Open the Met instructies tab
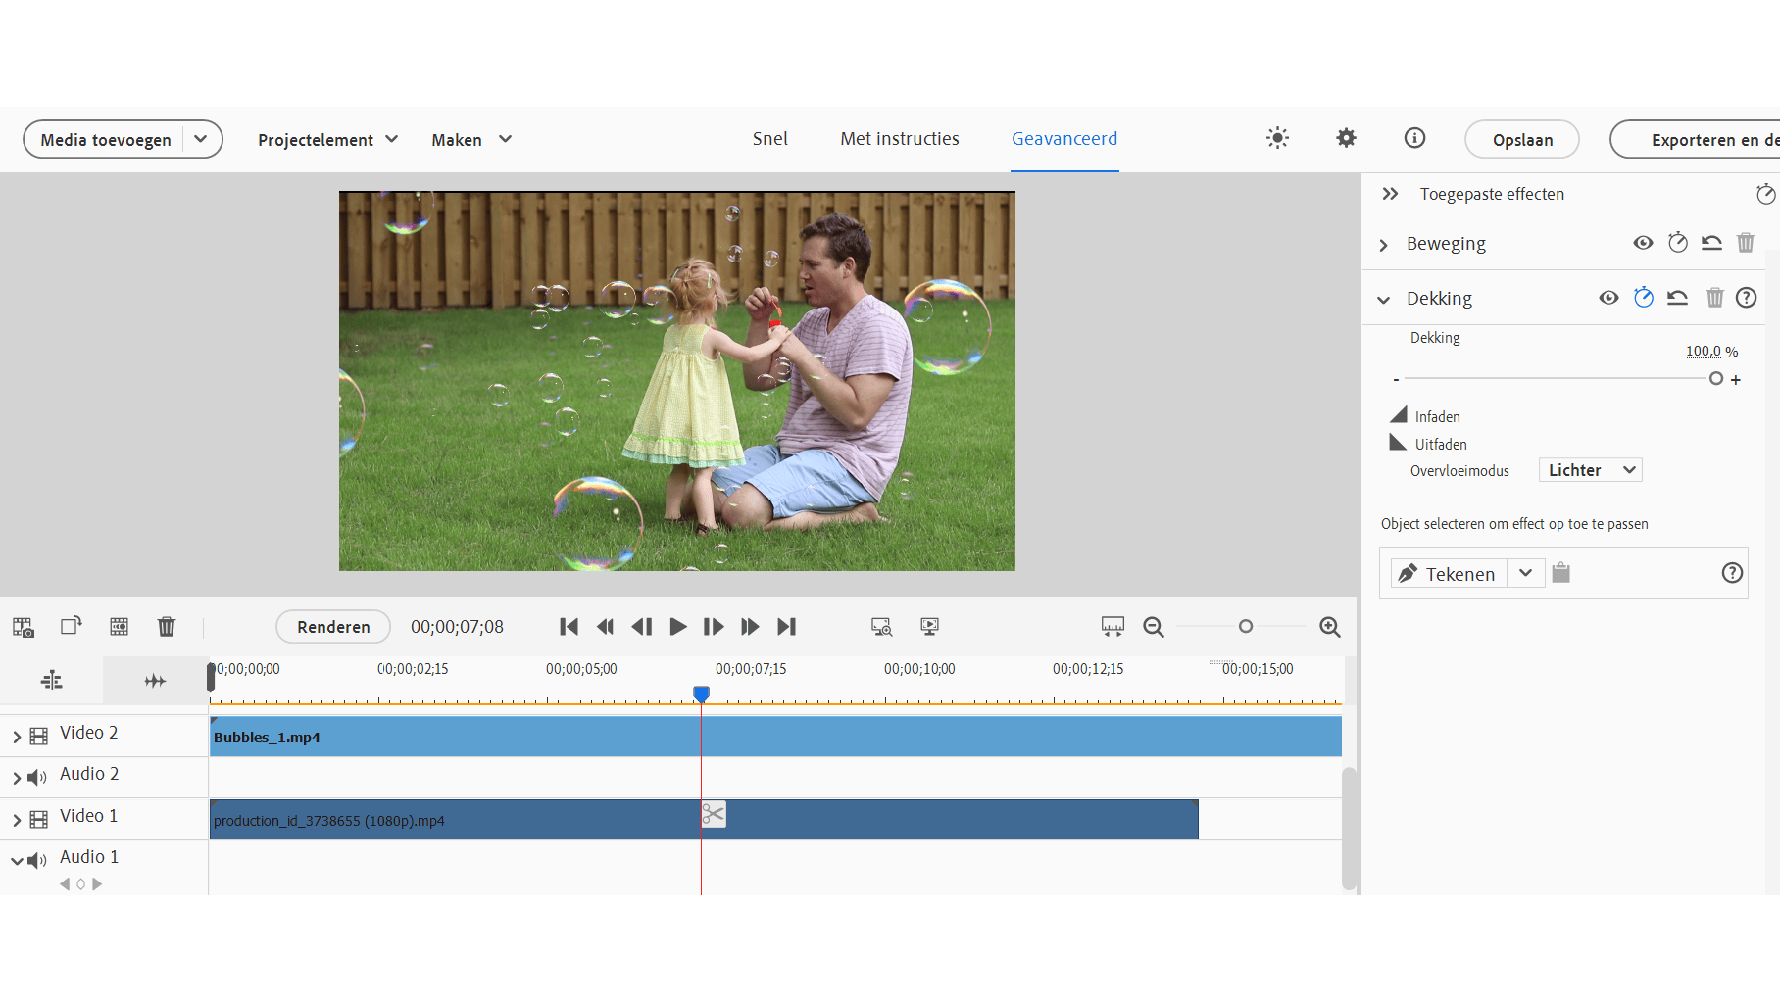Viewport: 1780px width, 1001px height. (x=899, y=139)
